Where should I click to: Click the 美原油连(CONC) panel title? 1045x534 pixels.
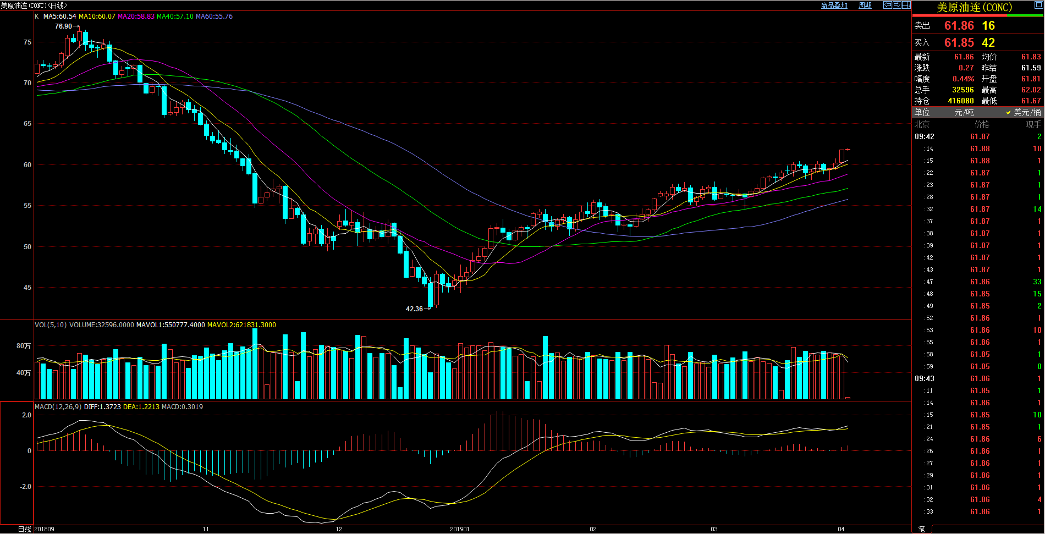(974, 8)
